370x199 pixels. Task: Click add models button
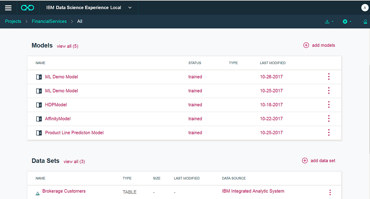click(319, 45)
